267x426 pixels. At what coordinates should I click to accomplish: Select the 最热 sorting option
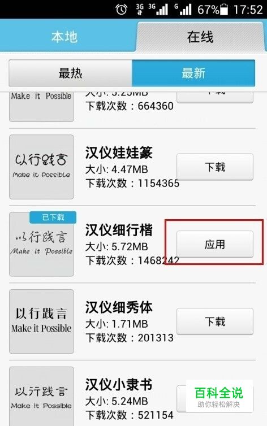point(70,73)
